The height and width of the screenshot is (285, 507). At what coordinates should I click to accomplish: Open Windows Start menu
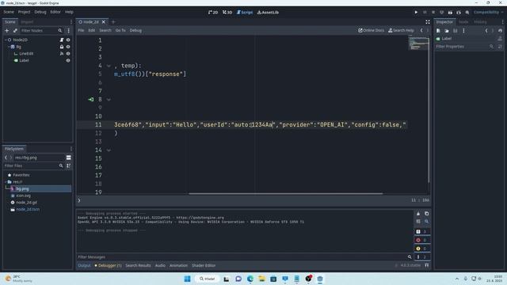[x=187, y=279]
